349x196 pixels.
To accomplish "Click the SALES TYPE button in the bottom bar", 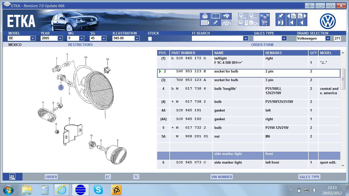I will pyautogui.click(x=309, y=177).
